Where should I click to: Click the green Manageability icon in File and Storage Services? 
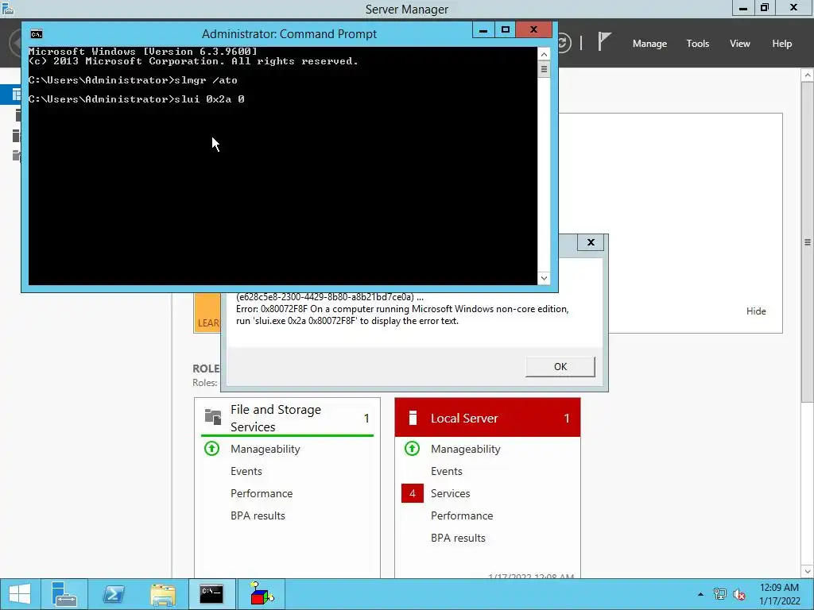point(211,448)
